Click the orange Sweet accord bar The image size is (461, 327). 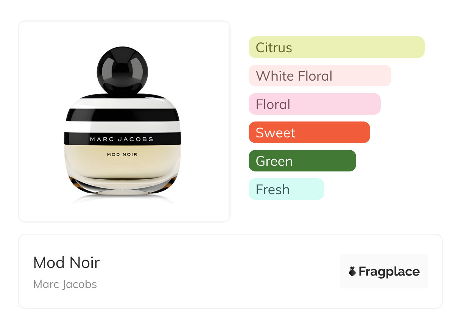click(309, 132)
